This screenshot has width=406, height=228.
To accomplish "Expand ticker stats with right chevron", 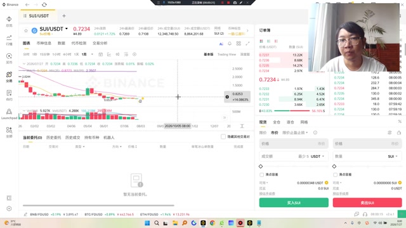I will (247, 31).
